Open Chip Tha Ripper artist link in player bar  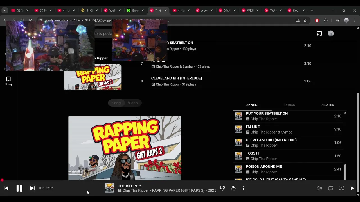click(x=136, y=190)
